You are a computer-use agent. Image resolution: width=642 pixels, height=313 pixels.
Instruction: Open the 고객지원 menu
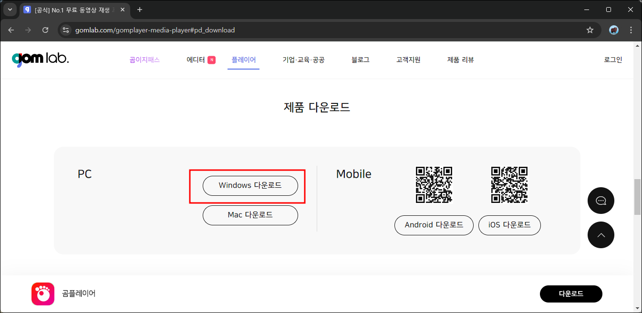coord(408,60)
